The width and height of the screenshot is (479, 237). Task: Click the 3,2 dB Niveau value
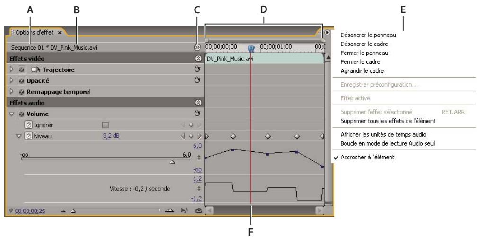pyautogui.click(x=111, y=136)
